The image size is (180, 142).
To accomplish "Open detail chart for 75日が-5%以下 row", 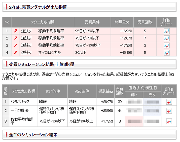I will pyautogui.click(x=166, y=38).
